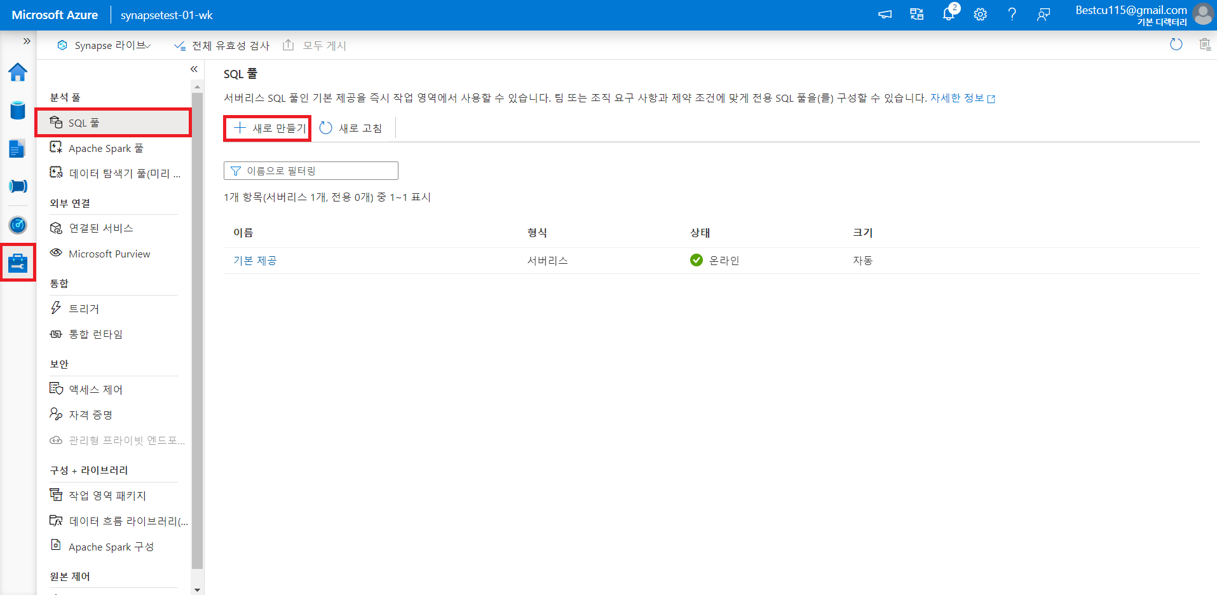This screenshot has width=1217, height=595.
Task: Sort by the 크기 column header
Action: coord(863,233)
